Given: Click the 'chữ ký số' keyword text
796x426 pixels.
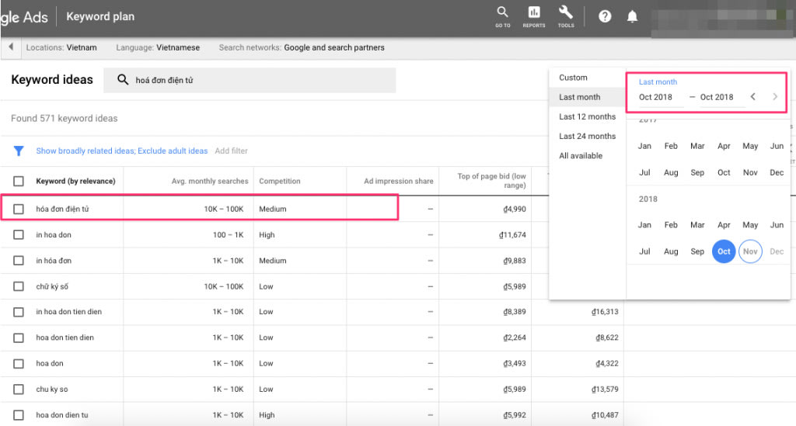Looking at the screenshot, I should pos(52,286).
